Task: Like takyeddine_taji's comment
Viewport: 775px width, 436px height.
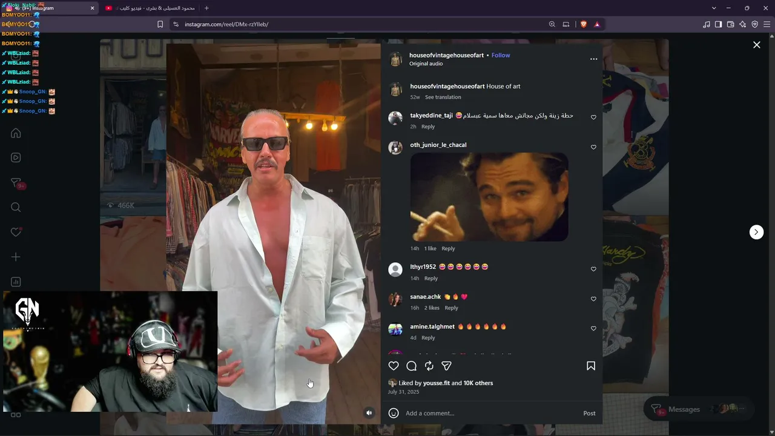Action: pyautogui.click(x=593, y=117)
